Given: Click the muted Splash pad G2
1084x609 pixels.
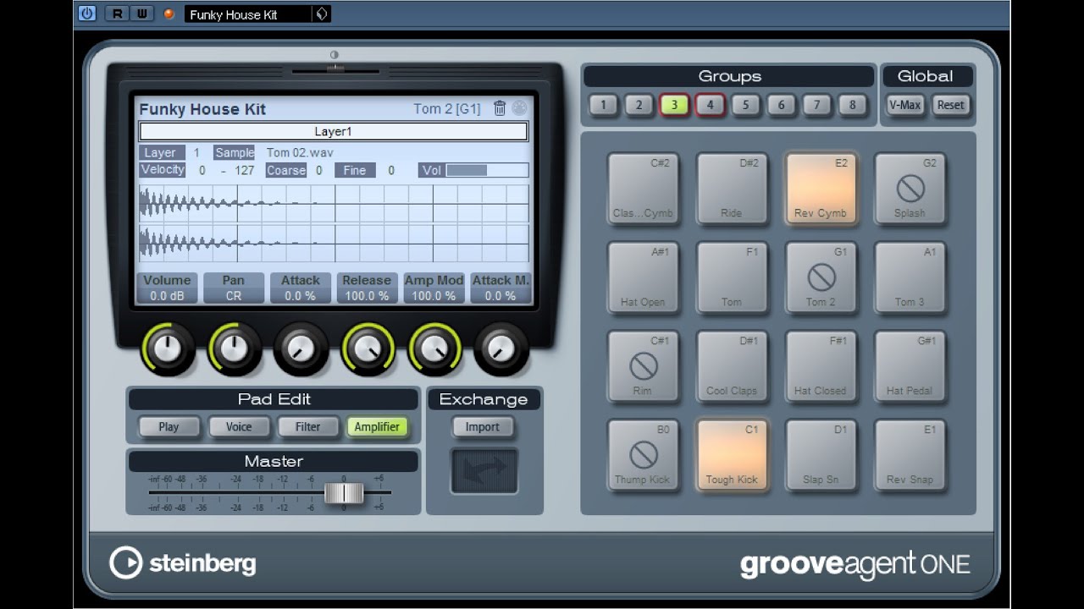Looking at the screenshot, I should click(910, 188).
